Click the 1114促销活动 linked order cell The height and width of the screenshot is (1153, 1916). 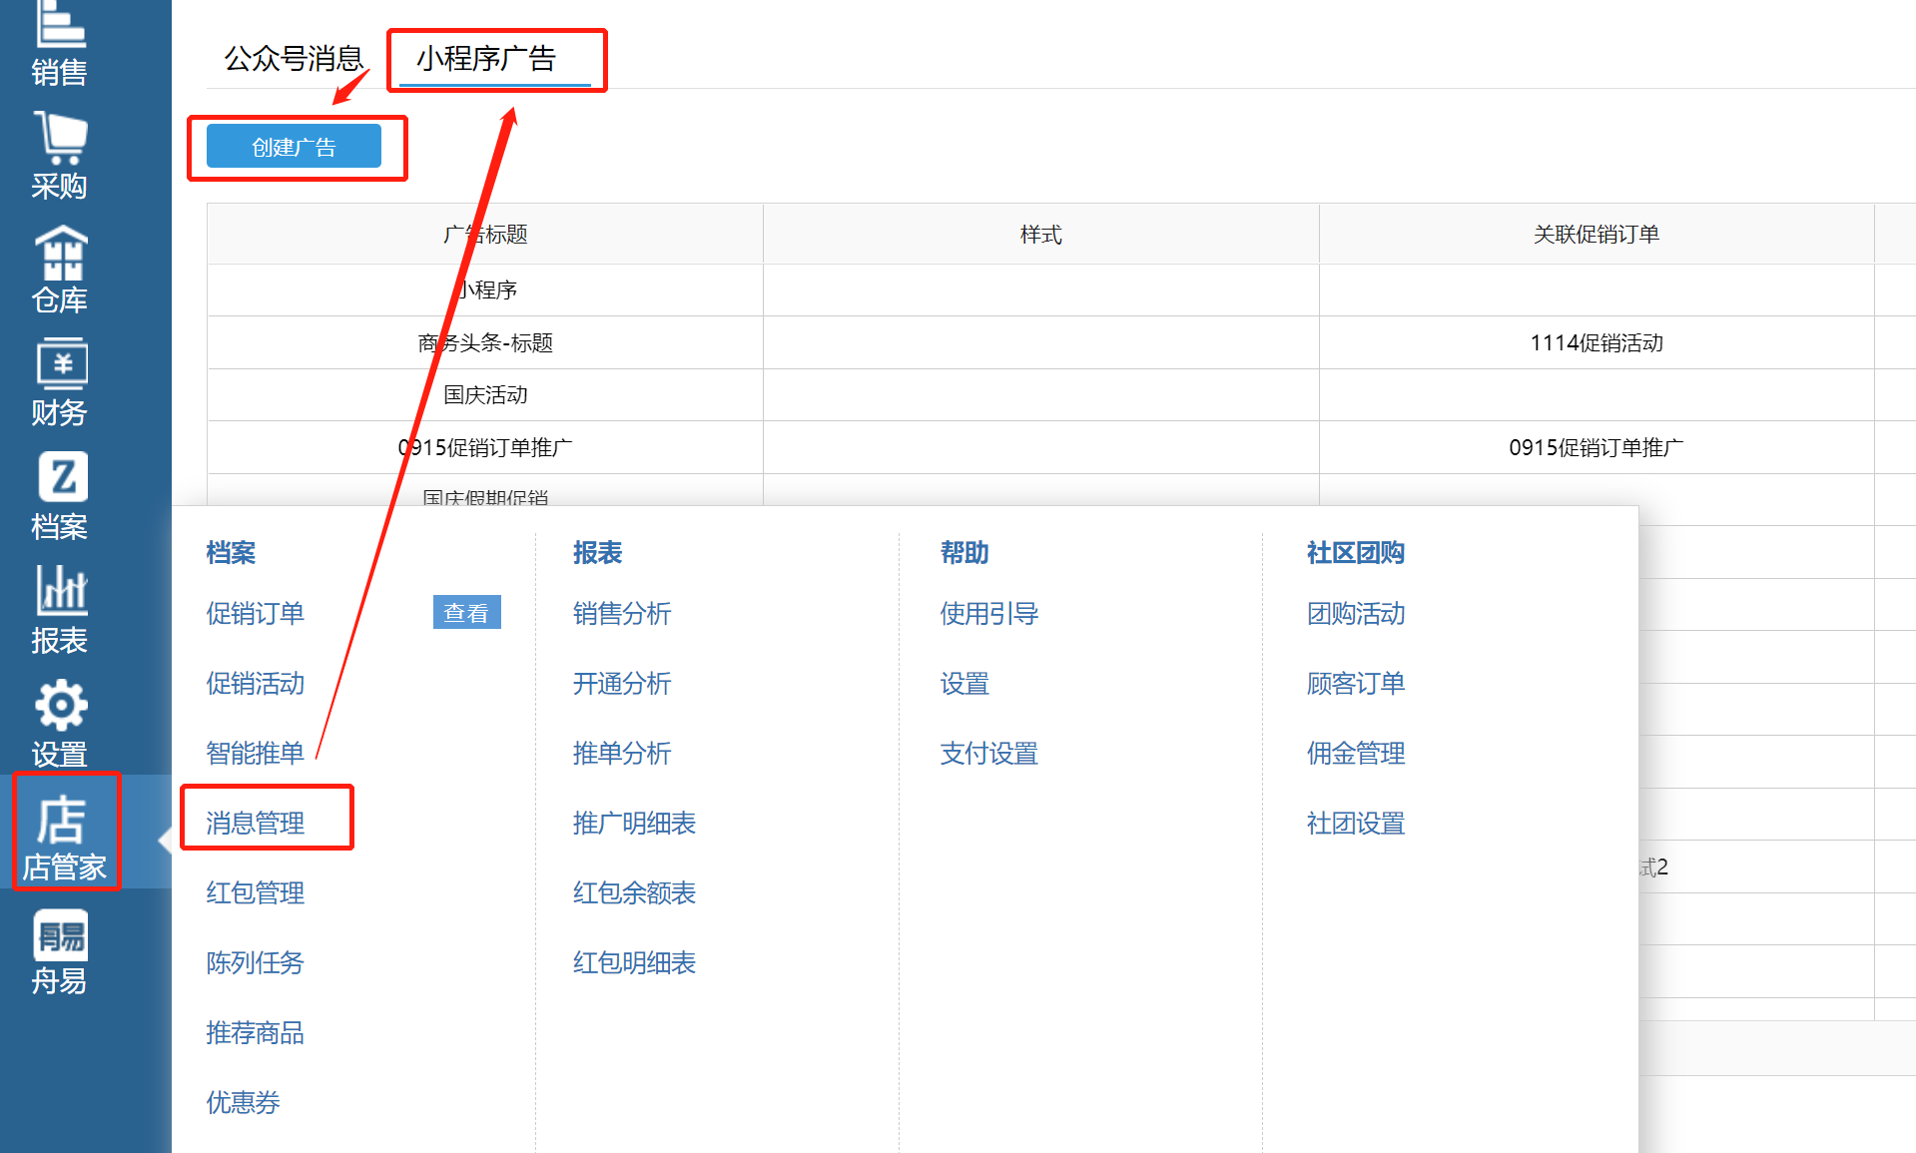point(1597,342)
